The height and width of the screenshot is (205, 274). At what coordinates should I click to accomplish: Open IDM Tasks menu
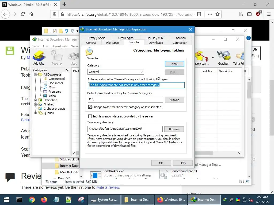36,46
